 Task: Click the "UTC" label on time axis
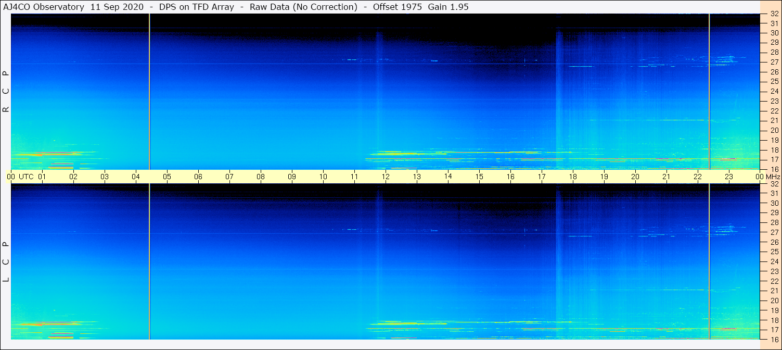[x=26, y=177]
